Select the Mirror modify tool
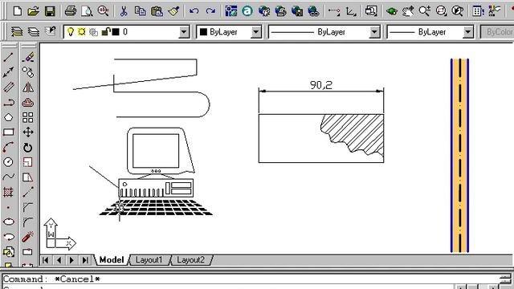 28,88
